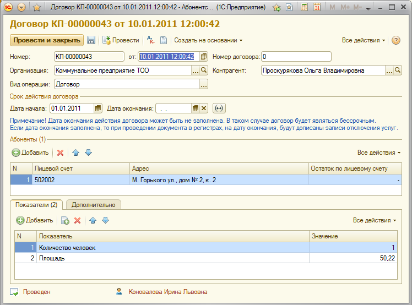Screen dimensions: 412x305
Task: Open selection button for Вид операции field
Action: click(x=203, y=84)
